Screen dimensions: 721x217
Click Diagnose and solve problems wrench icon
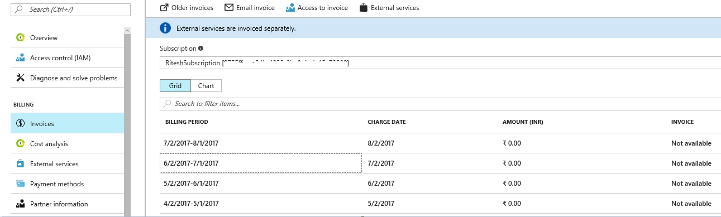tap(20, 78)
